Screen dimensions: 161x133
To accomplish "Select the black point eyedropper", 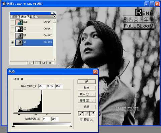I will [x=81, y=114].
